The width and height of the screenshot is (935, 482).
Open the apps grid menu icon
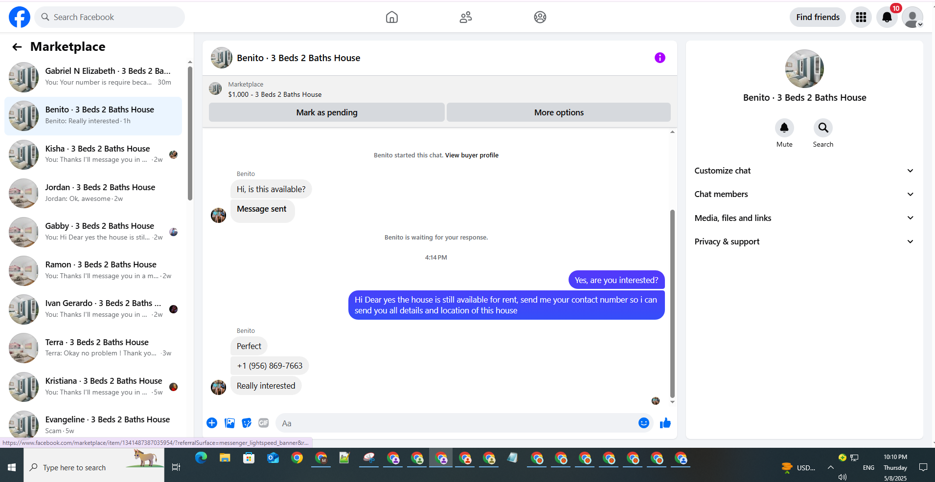click(861, 17)
